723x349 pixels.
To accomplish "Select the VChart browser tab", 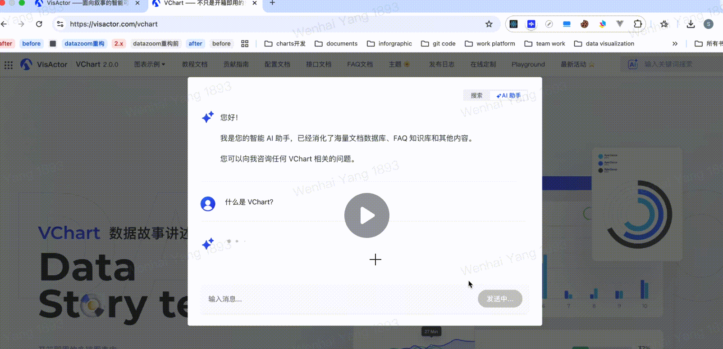I will [x=206, y=4].
